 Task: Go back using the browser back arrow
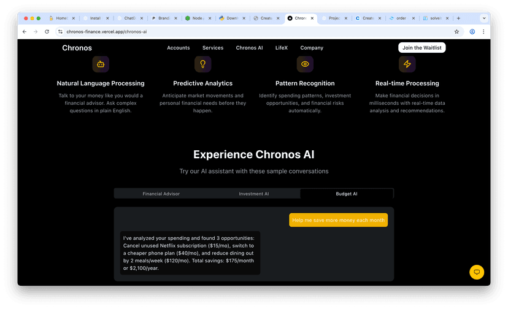(x=25, y=32)
